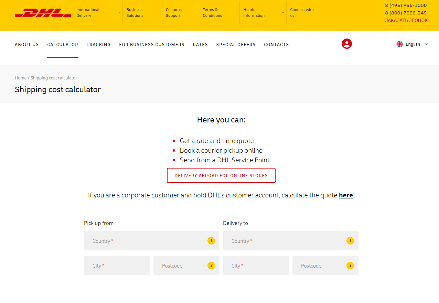Open the user account profile icon

click(x=347, y=44)
